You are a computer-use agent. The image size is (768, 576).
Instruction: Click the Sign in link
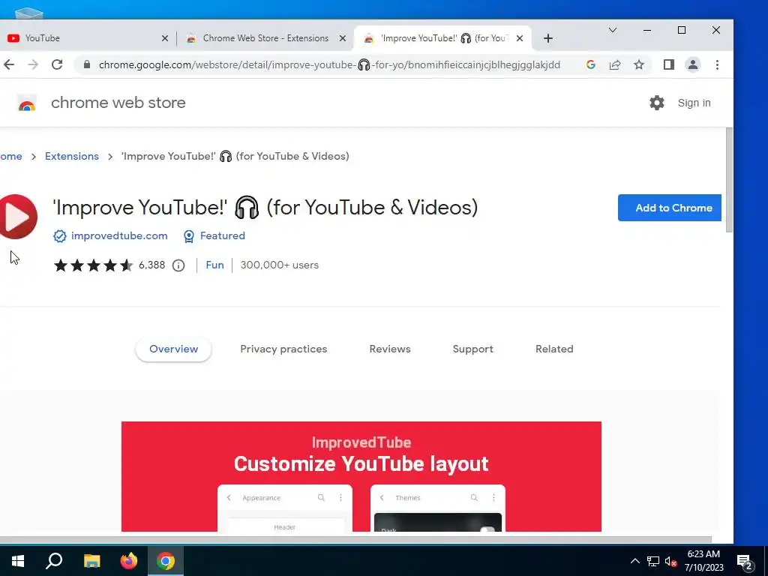(x=694, y=103)
